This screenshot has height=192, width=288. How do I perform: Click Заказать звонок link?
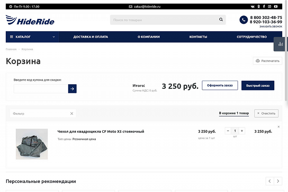click(271, 26)
